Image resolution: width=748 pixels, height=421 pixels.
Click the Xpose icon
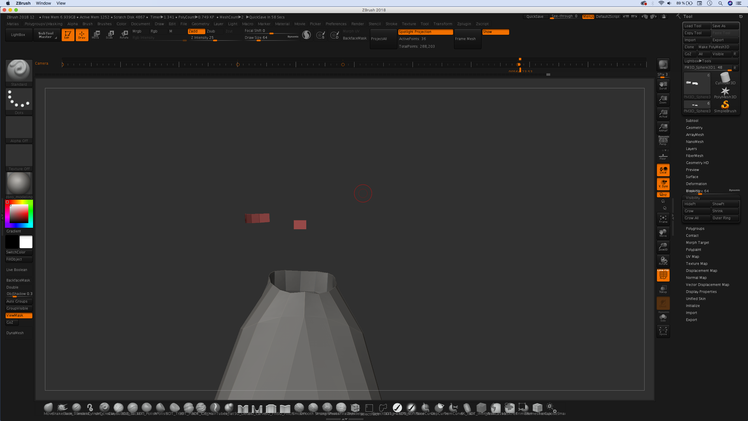pos(663,331)
